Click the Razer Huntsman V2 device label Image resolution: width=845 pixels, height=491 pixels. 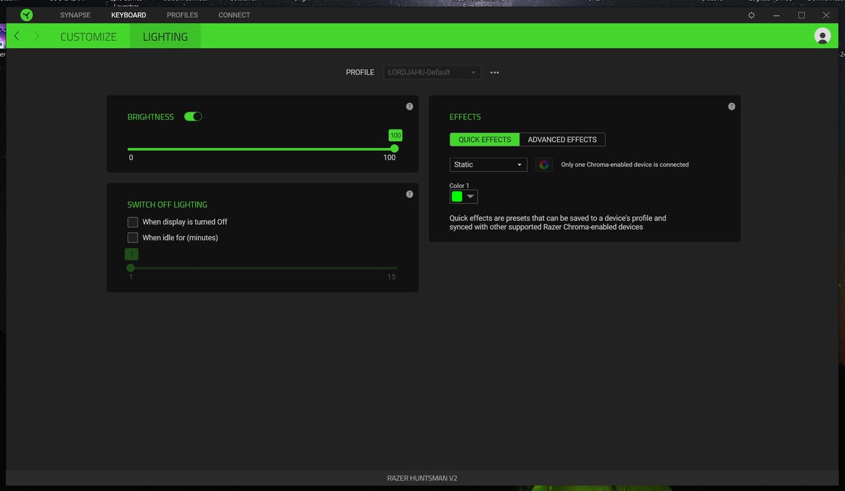422,478
